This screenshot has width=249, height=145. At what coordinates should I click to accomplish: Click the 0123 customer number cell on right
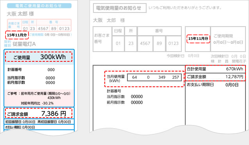pos(174,43)
